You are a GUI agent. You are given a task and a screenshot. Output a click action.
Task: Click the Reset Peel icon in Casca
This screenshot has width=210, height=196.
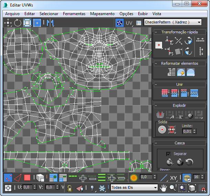click(x=189, y=162)
